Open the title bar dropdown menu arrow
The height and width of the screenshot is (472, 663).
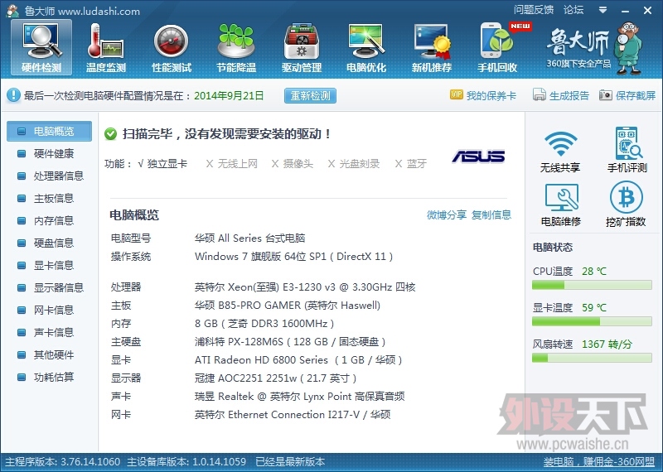(603, 10)
